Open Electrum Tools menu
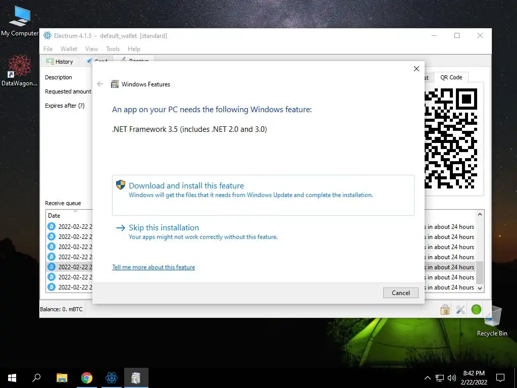Screen dimensions: 517x388 113,49
